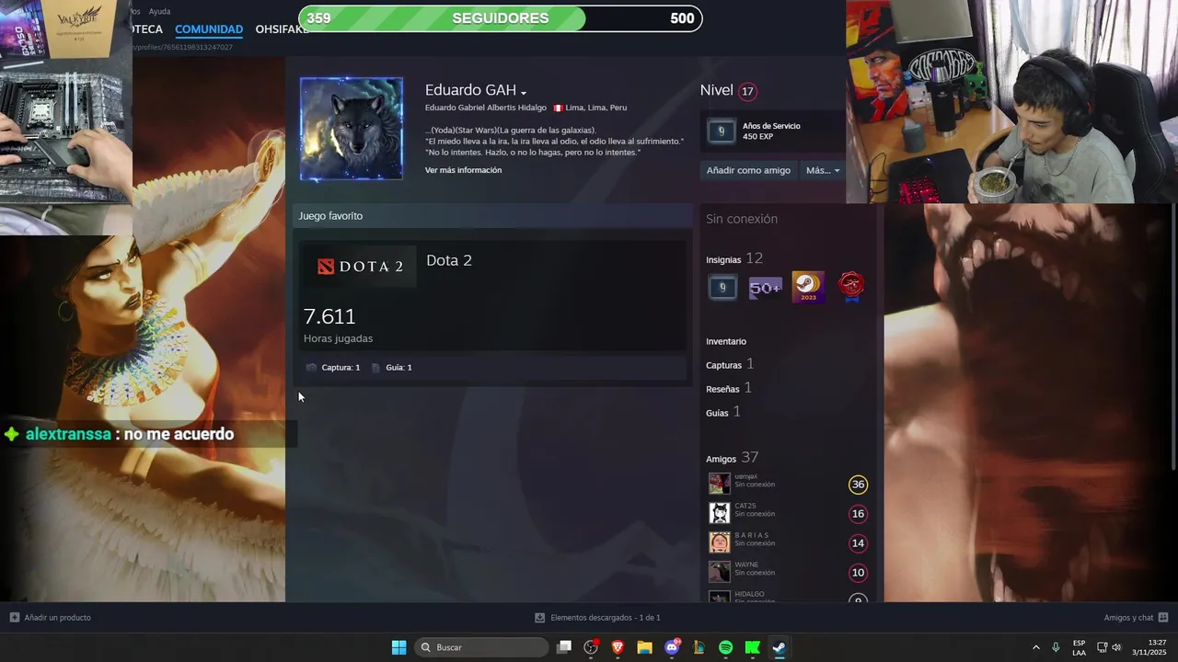This screenshot has height=662, width=1178.
Task: Click the add product plus icon
Action: tap(14, 617)
